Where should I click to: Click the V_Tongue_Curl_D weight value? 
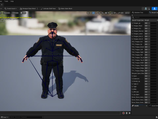tap(147, 39)
